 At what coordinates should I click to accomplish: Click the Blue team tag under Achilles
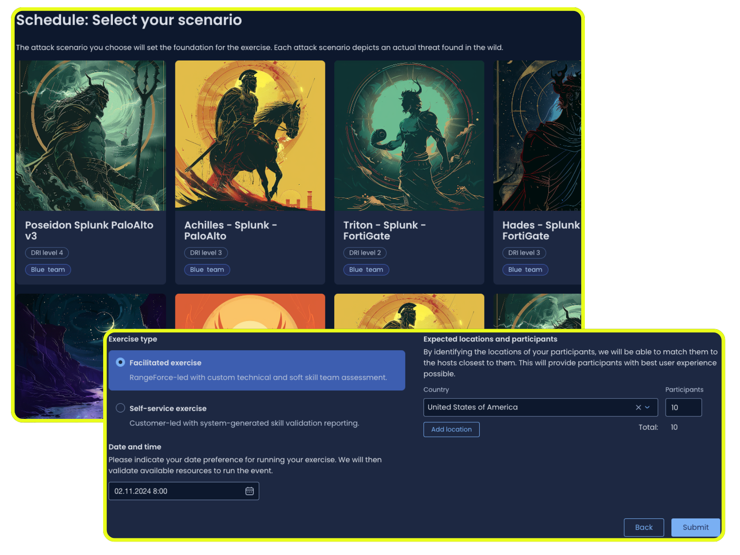click(x=207, y=269)
